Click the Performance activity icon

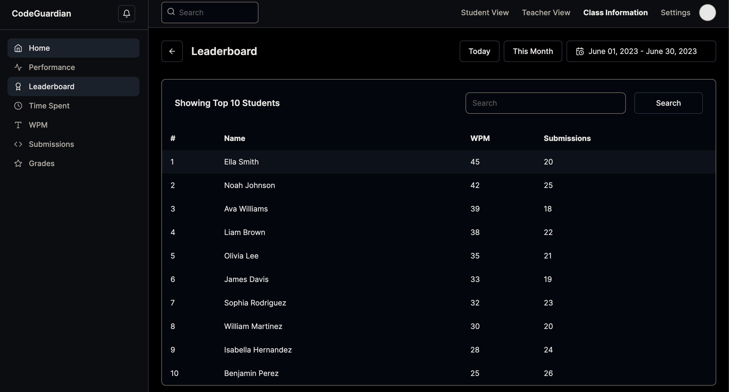tap(18, 67)
